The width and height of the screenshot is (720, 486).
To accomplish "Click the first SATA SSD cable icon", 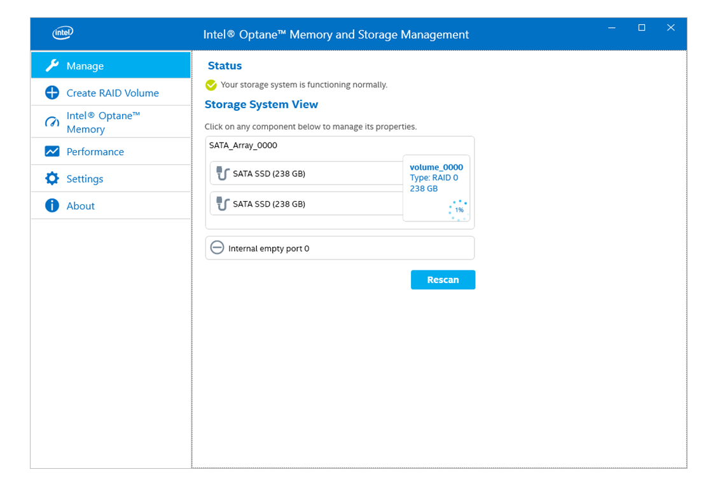I will coord(223,173).
